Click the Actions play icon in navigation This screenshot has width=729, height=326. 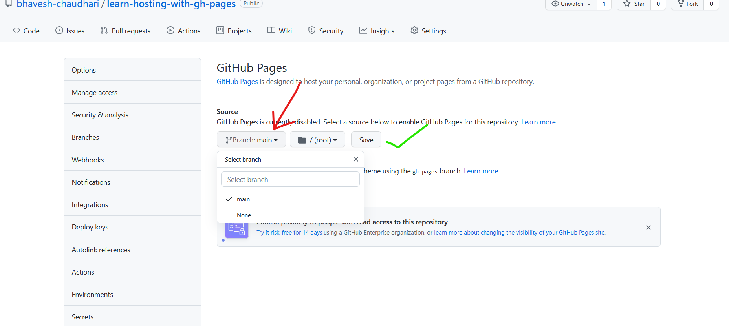(x=170, y=30)
